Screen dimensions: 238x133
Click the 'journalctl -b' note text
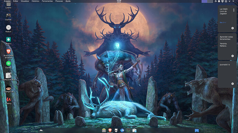[225, 65]
